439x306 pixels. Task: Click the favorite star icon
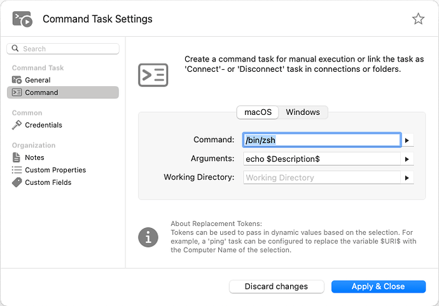(418, 19)
